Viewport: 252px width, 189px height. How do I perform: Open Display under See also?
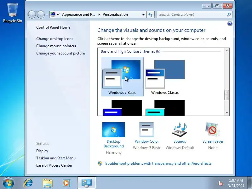[x=42, y=151]
